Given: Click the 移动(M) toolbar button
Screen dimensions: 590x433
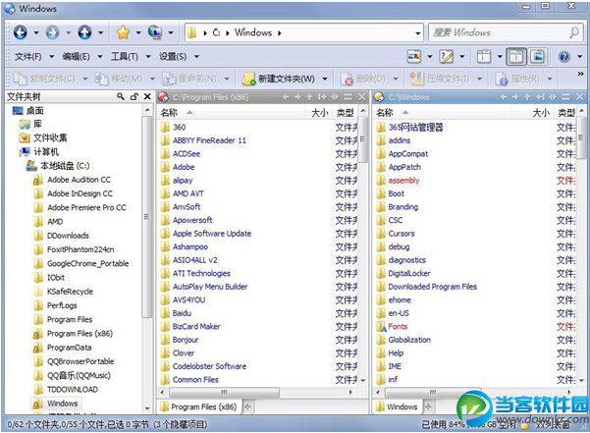Looking at the screenshot, I should (x=118, y=79).
